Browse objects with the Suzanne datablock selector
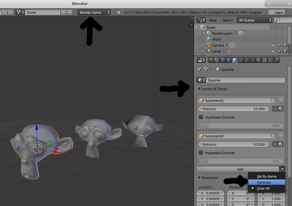 (201, 80)
